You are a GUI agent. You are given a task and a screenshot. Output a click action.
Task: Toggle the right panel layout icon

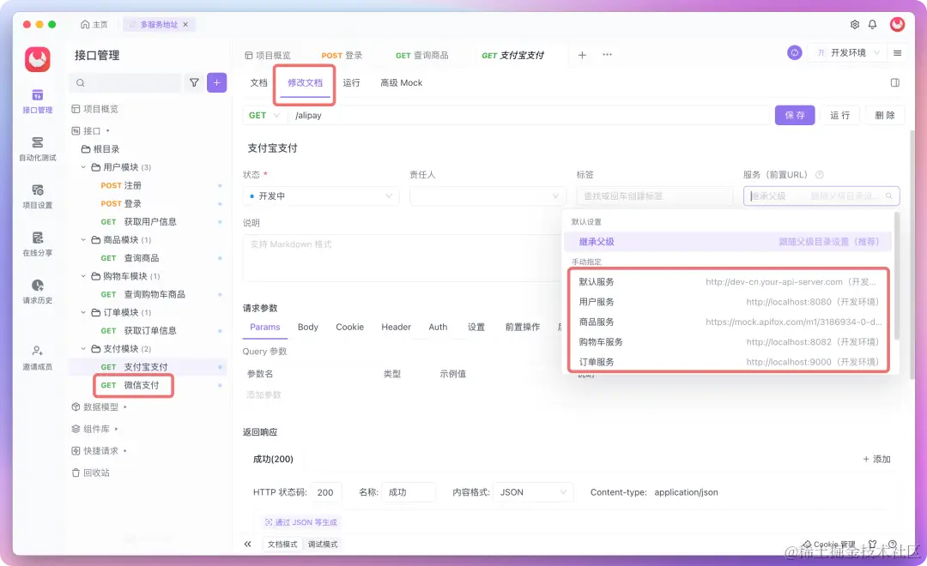895,82
